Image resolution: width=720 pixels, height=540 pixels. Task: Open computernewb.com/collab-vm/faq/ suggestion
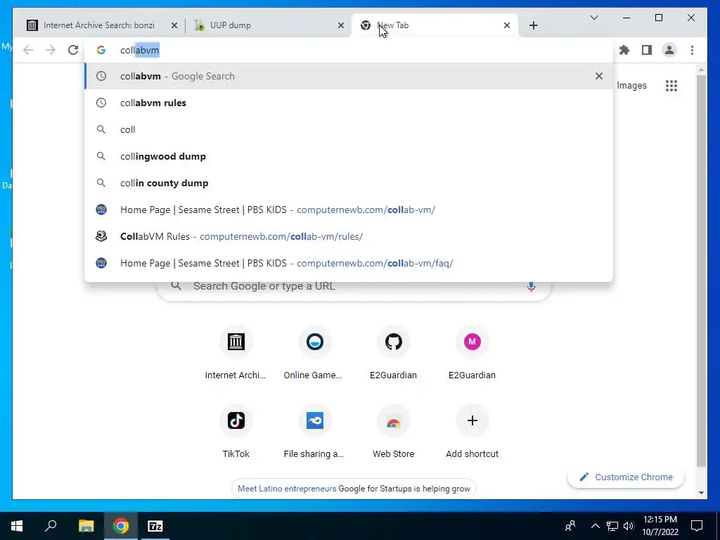pyautogui.click(x=349, y=263)
